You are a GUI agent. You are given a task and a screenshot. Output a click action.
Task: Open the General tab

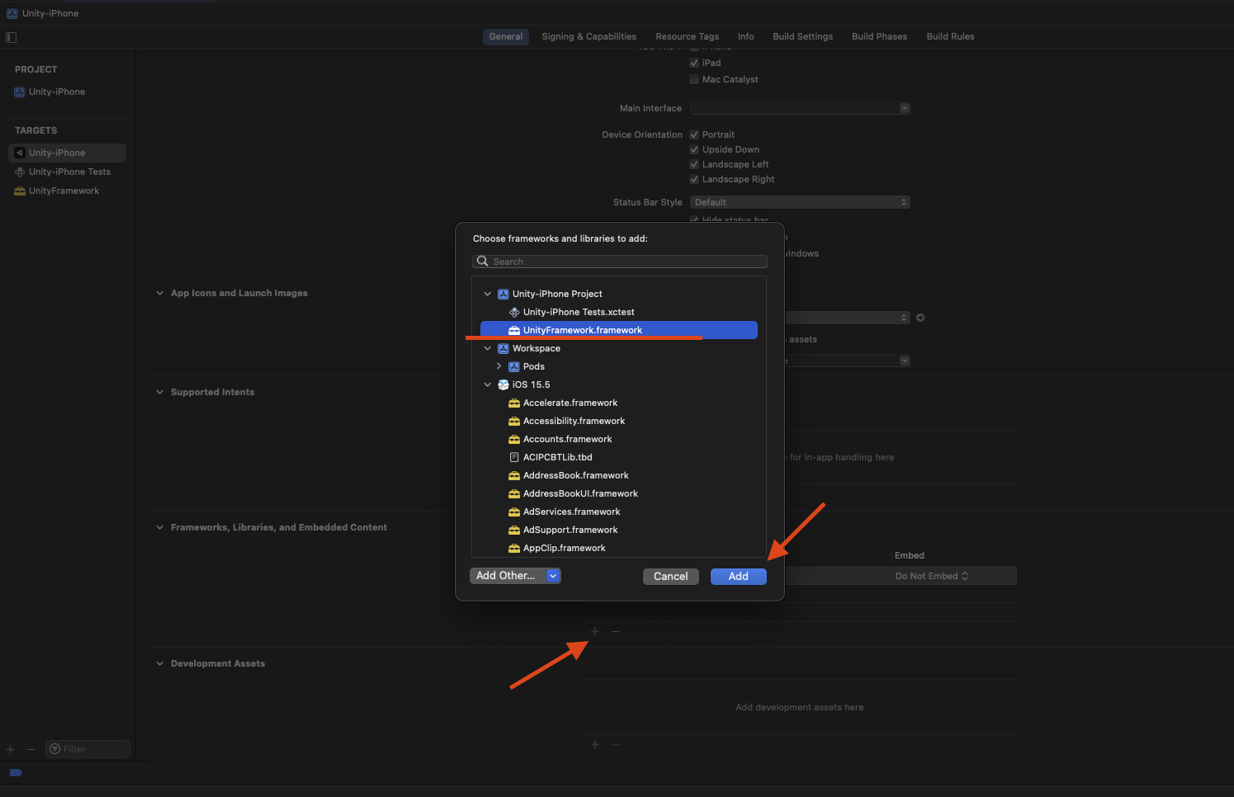tap(505, 36)
